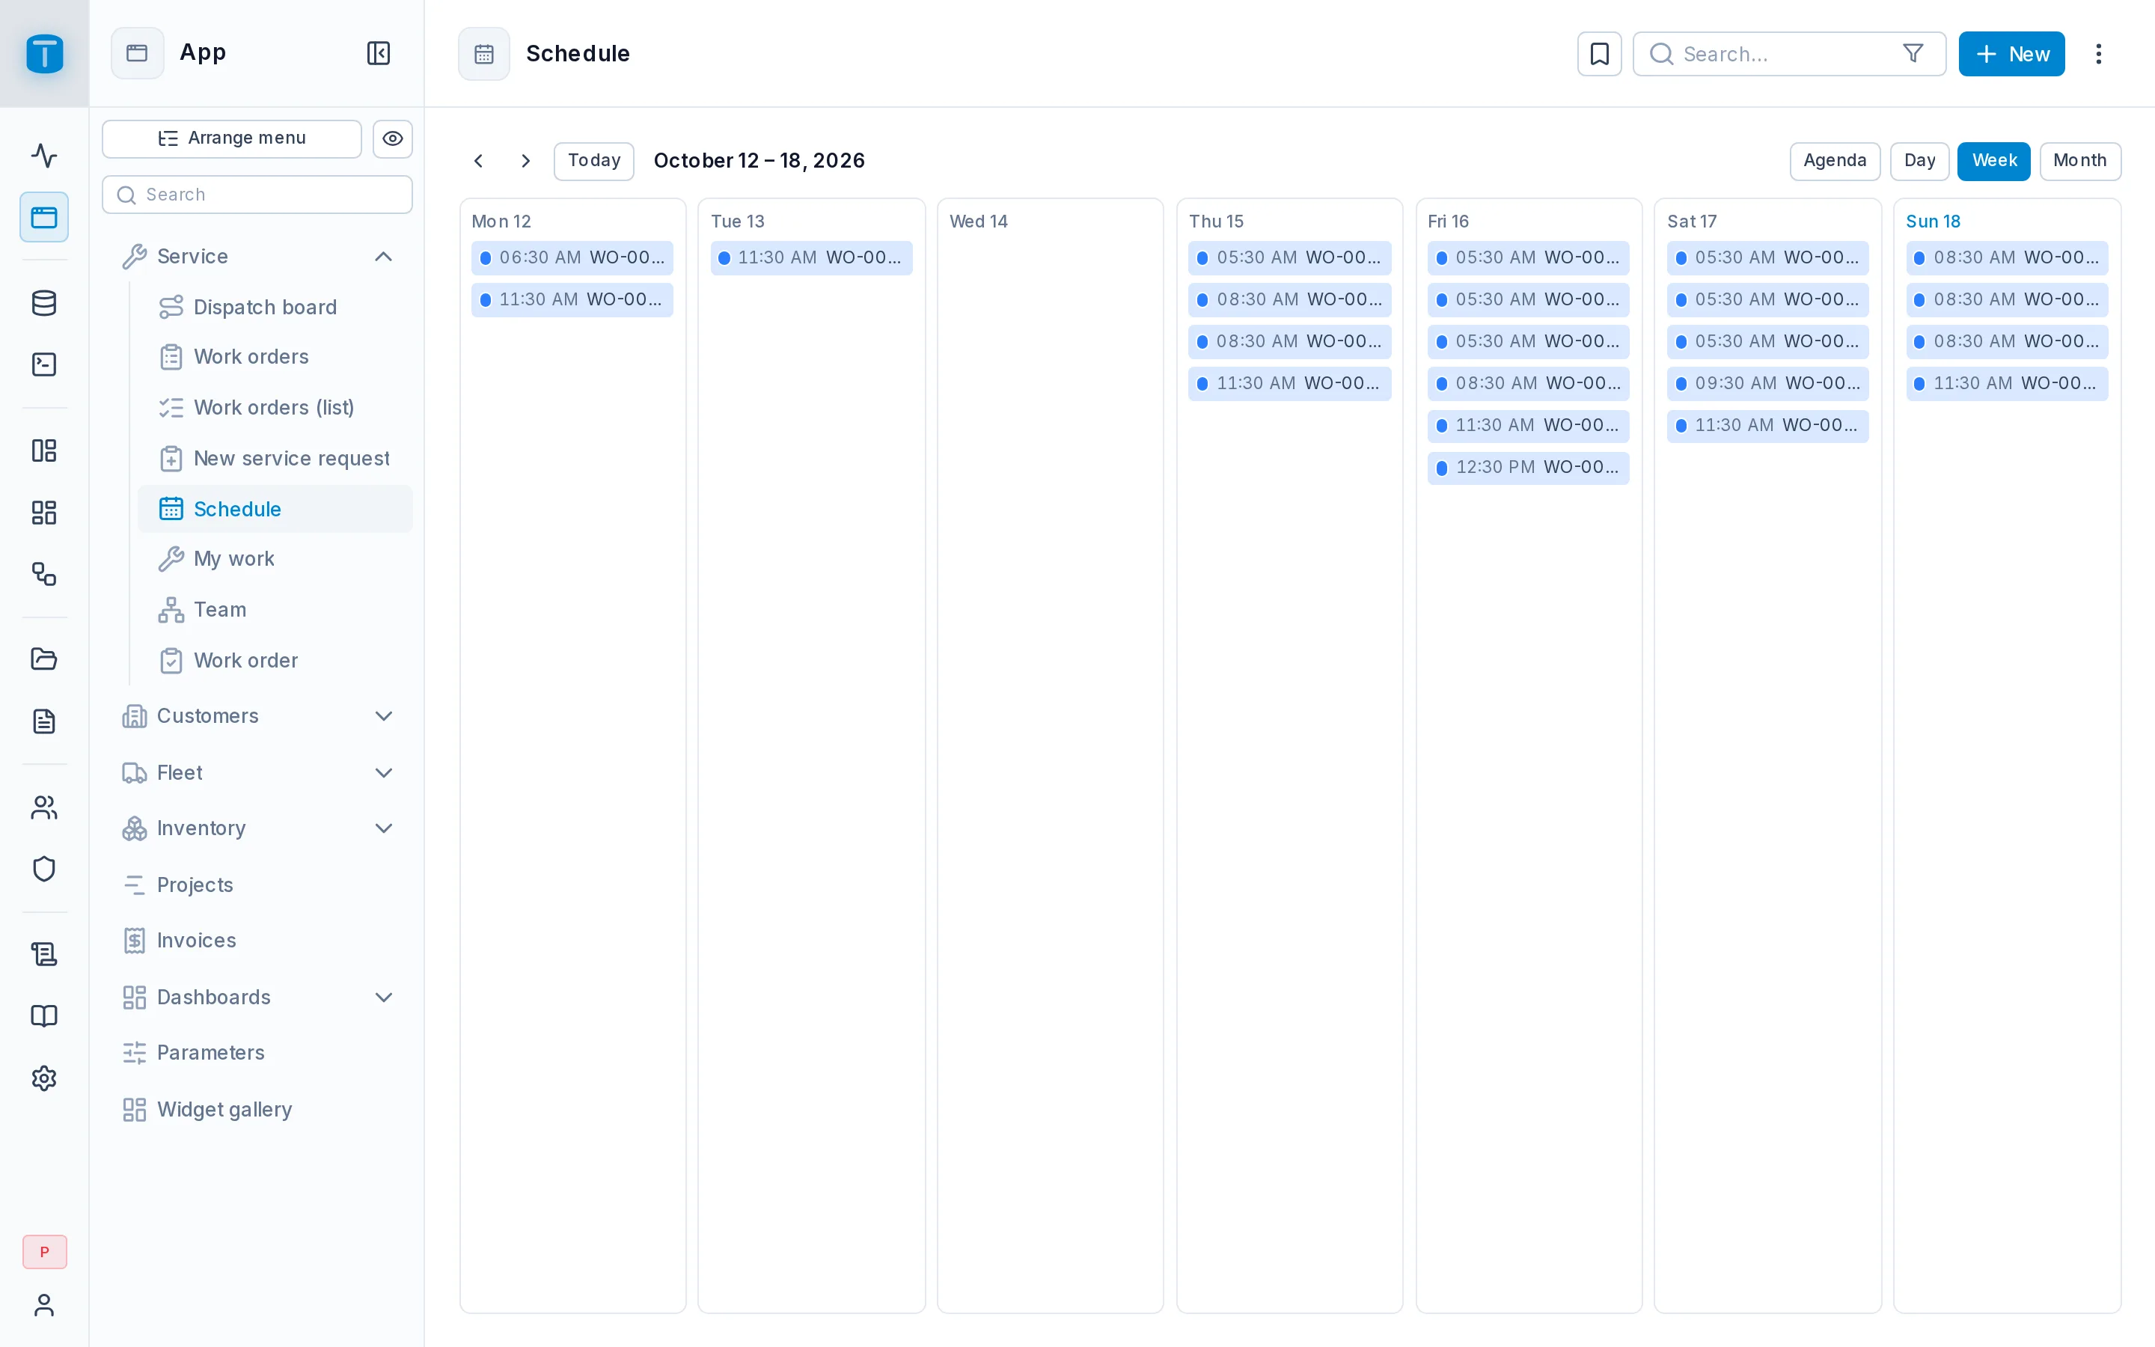Open the 12:30 PM work order on Fri 16
The height and width of the screenshot is (1347, 2155).
click(x=1528, y=468)
